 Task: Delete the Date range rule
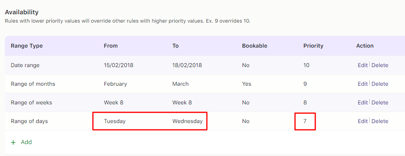(x=380, y=65)
